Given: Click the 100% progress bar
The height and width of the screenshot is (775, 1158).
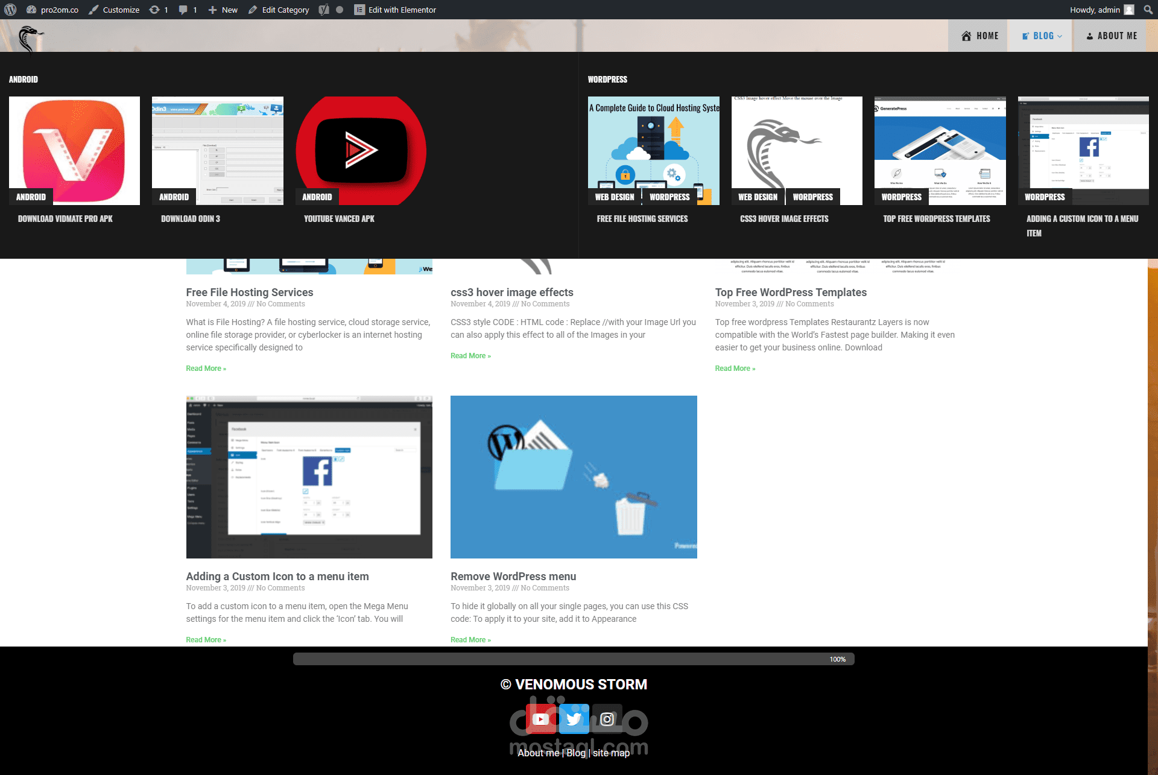Looking at the screenshot, I should tap(573, 659).
